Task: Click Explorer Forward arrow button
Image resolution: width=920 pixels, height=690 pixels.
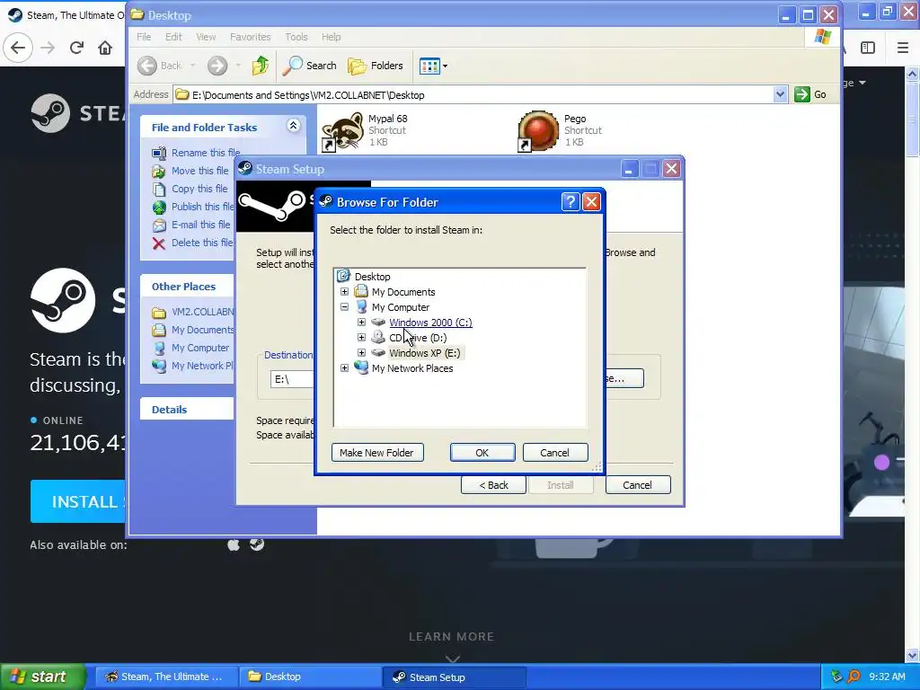Action: [217, 66]
